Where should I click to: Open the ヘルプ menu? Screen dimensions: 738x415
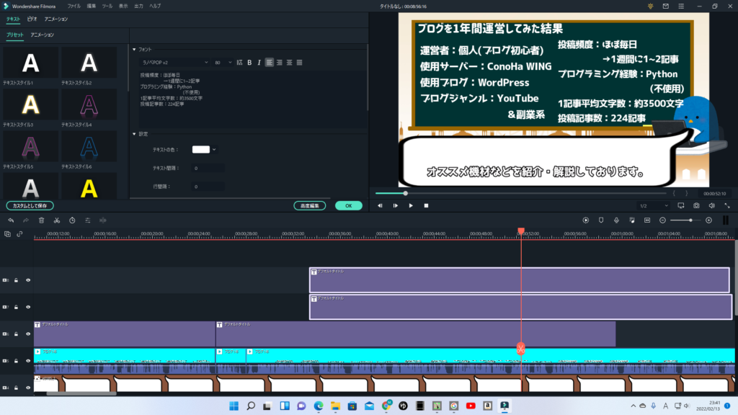155,6
